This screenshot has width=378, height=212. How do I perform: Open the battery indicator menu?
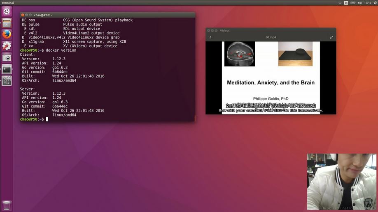352,2
